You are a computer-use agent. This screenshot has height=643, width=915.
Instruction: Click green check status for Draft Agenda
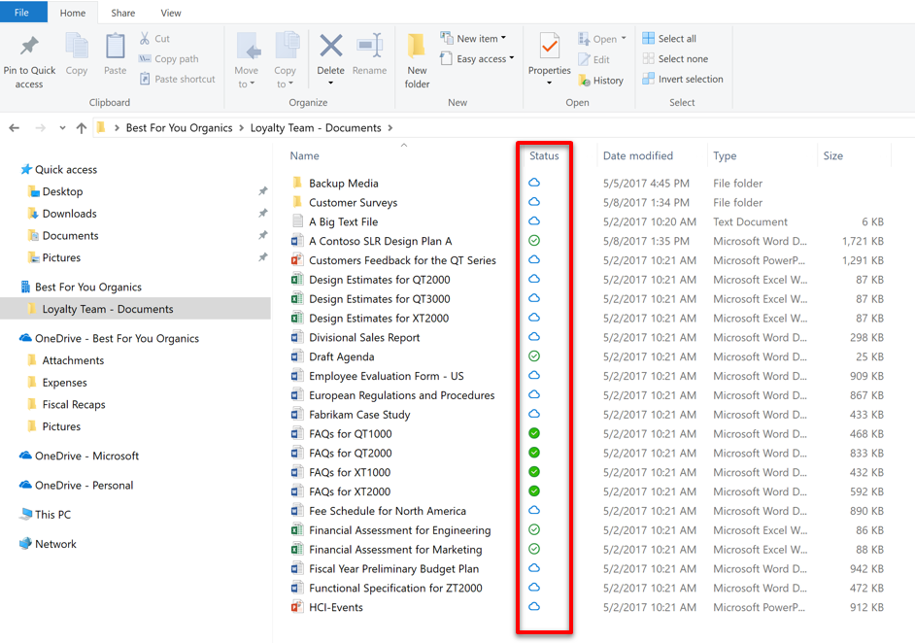[534, 355]
